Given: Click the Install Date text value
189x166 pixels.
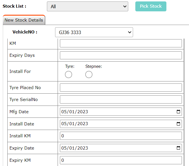Looking at the screenshot, I should [75, 124].
